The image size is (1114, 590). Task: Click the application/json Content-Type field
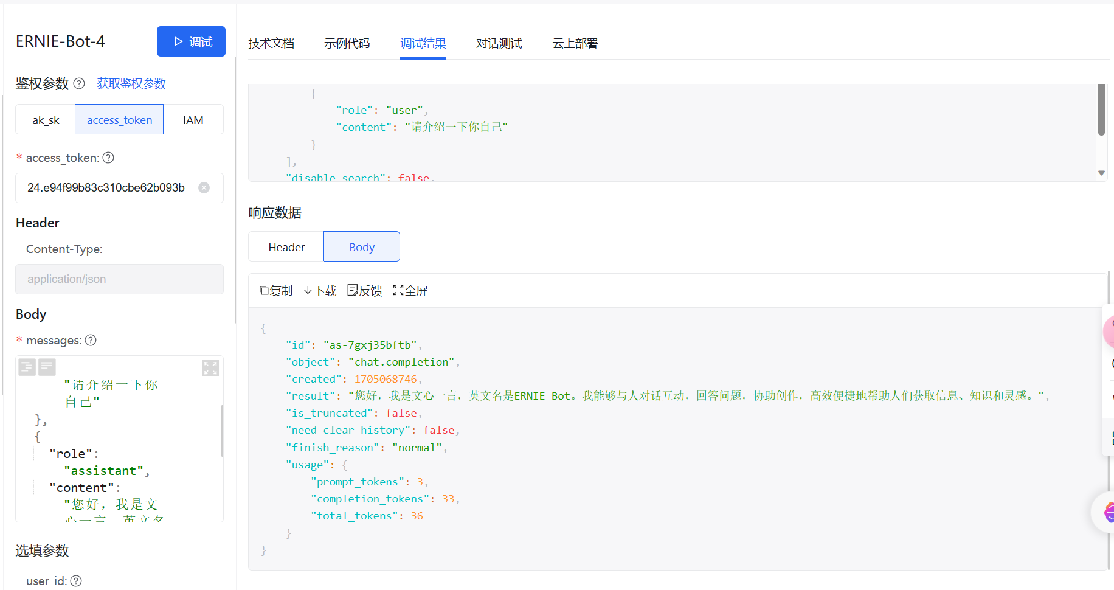point(119,279)
